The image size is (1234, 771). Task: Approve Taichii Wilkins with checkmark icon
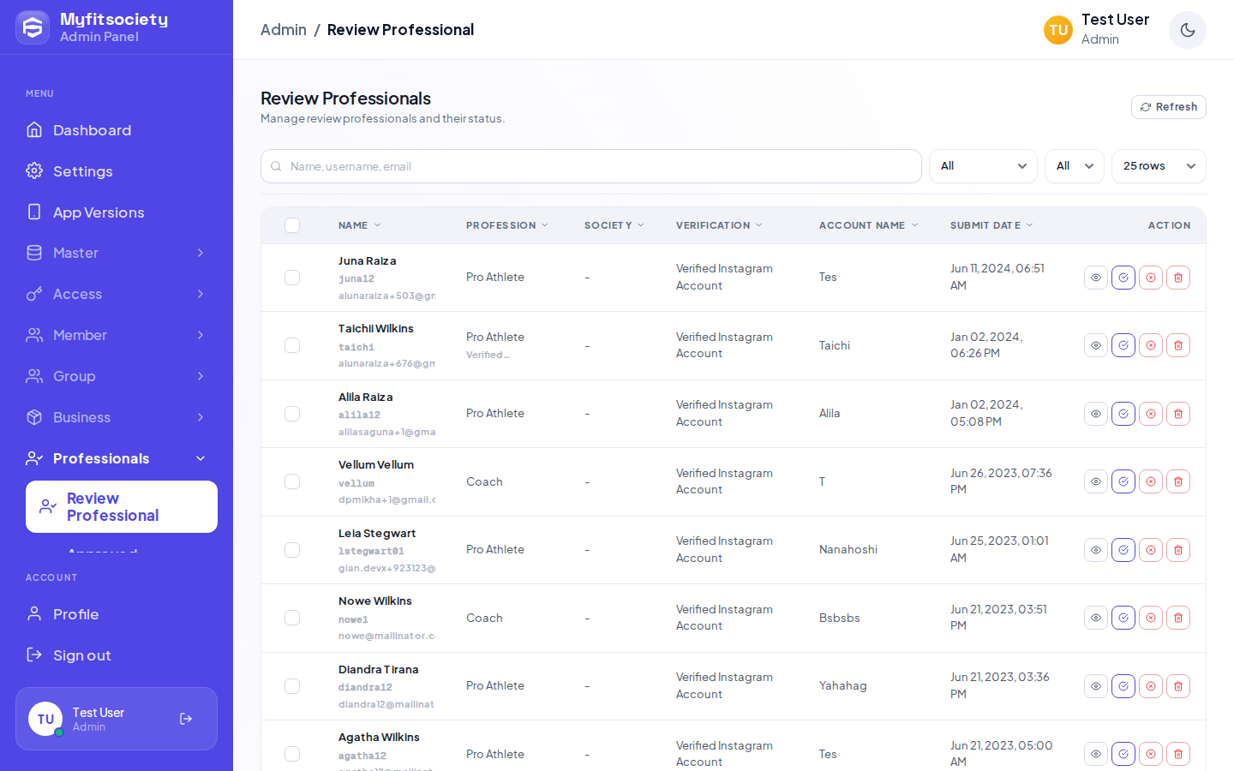point(1123,345)
